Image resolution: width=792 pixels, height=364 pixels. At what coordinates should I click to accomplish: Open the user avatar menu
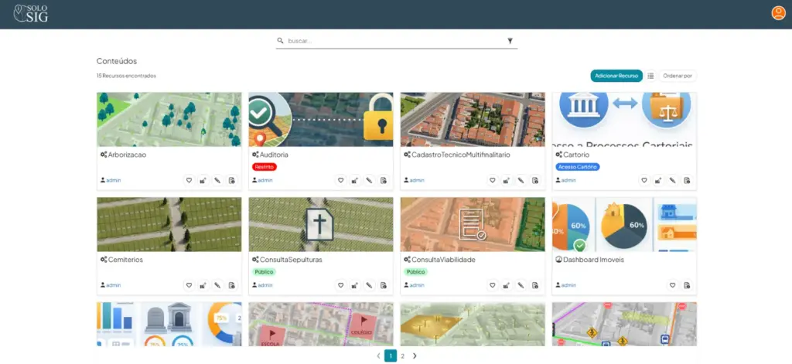tap(778, 13)
